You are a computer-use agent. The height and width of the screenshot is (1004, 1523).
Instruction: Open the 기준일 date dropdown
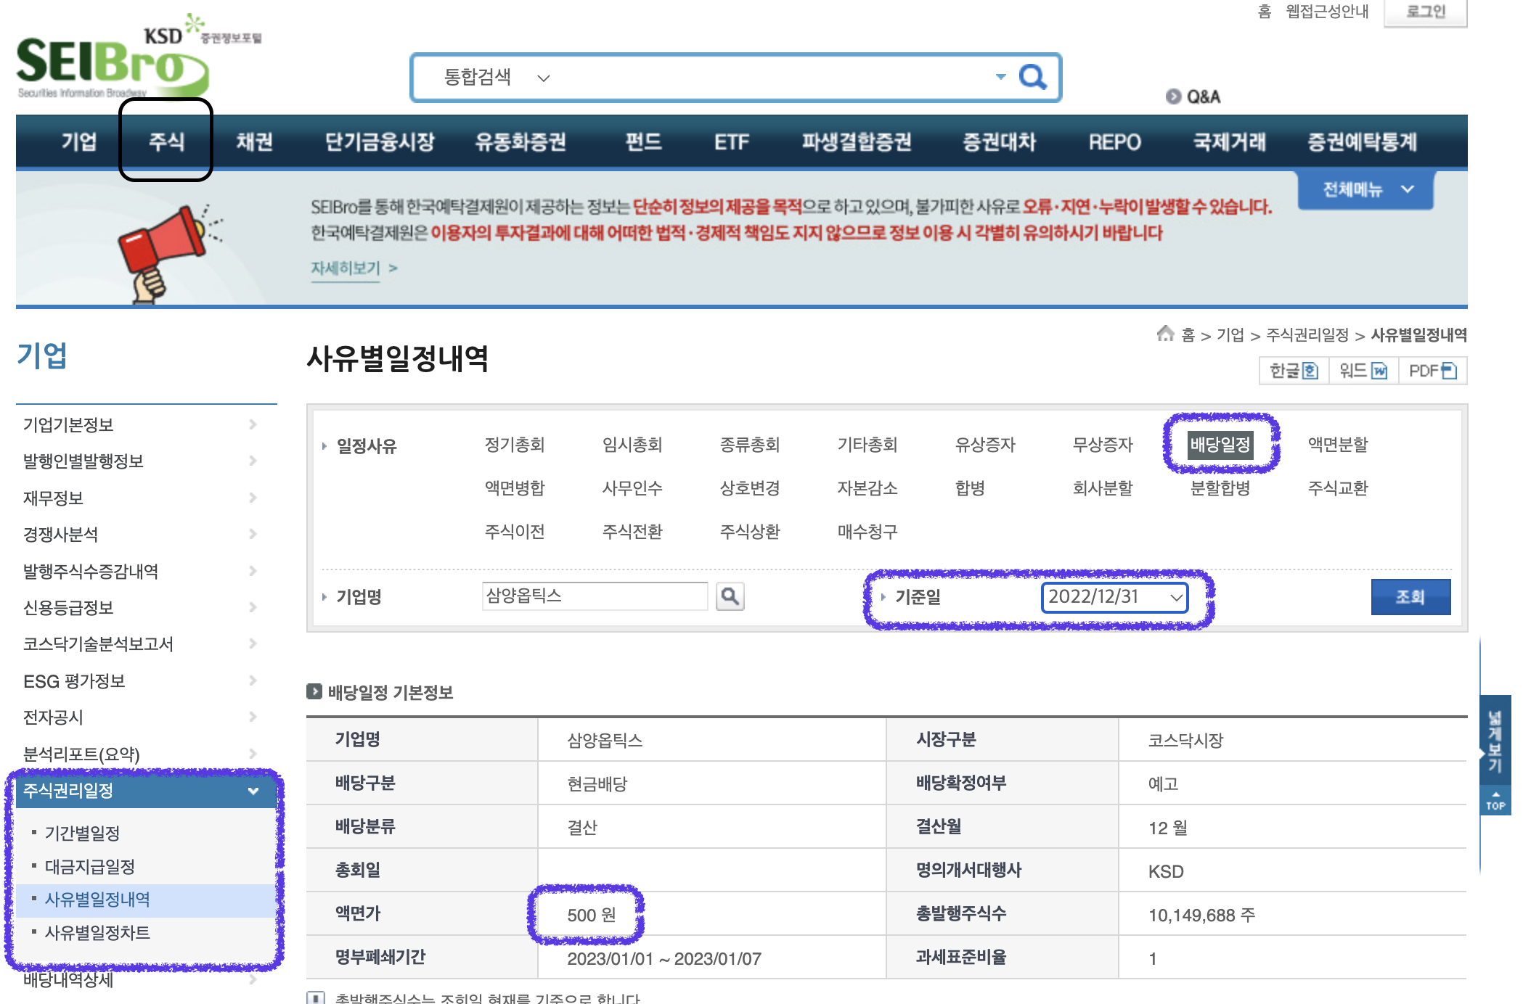click(1115, 597)
